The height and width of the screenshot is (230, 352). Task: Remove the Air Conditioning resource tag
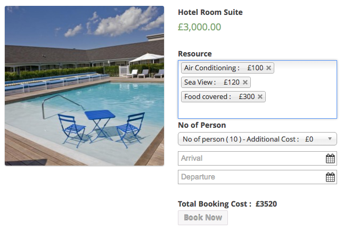pos(268,68)
